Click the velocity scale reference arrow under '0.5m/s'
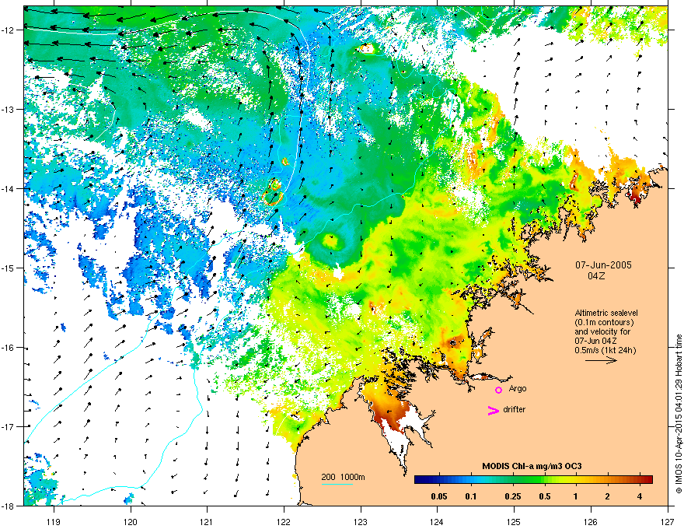The height and width of the screenshot is (529, 684). [x=601, y=360]
